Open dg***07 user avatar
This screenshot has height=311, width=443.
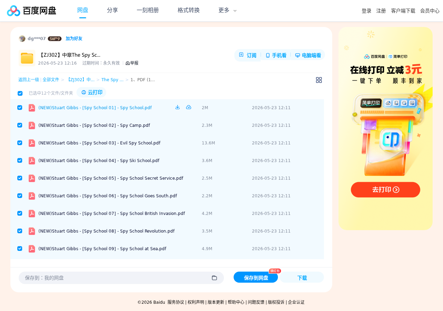[22, 39]
